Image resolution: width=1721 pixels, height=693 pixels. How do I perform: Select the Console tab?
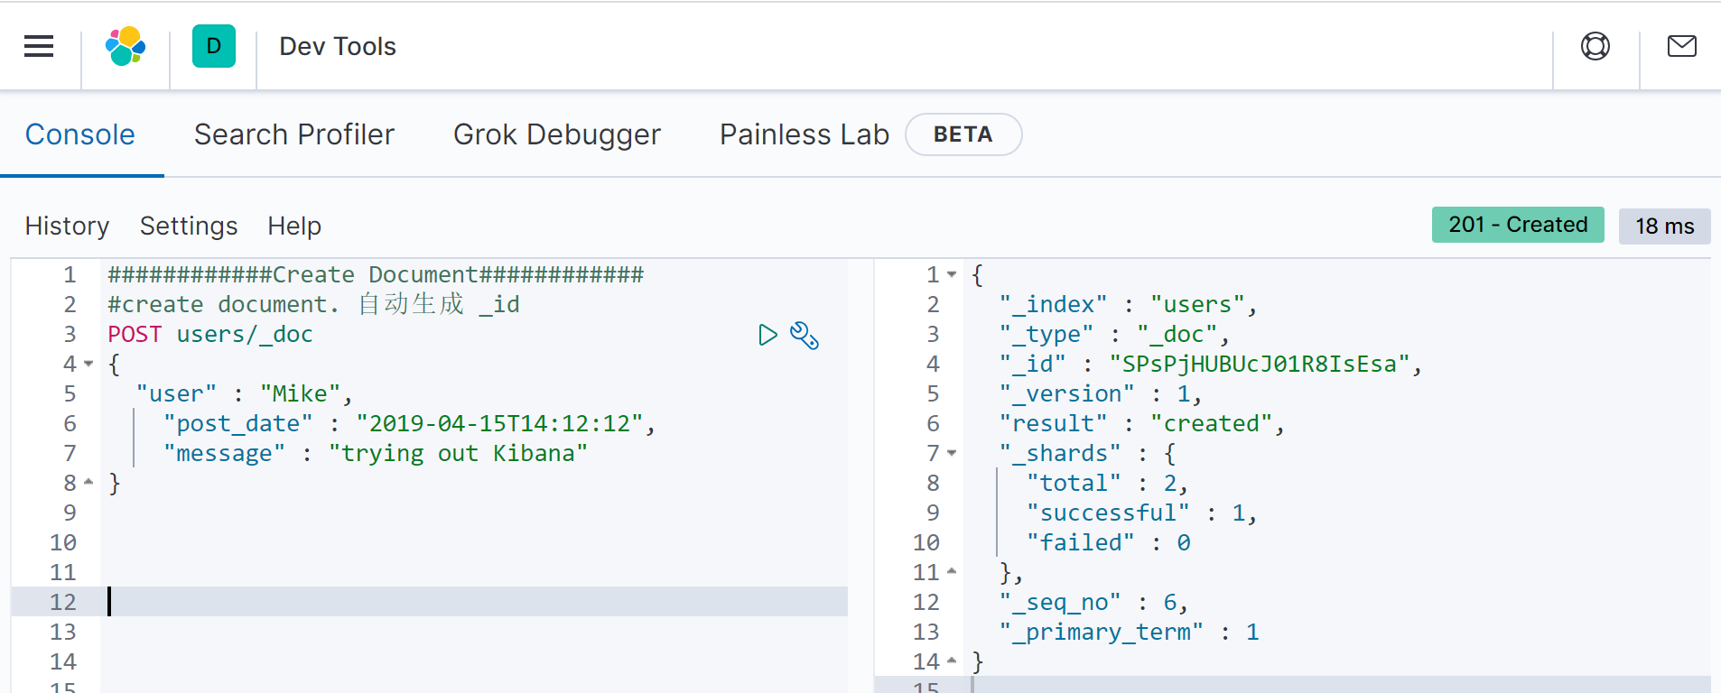coord(80,134)
